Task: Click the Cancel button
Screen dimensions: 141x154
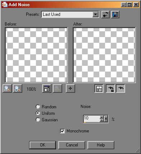Action: (x=72, y=145)
